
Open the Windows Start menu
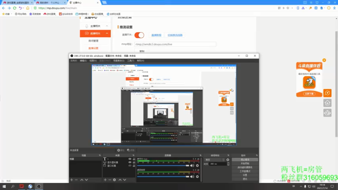[4, 186]
